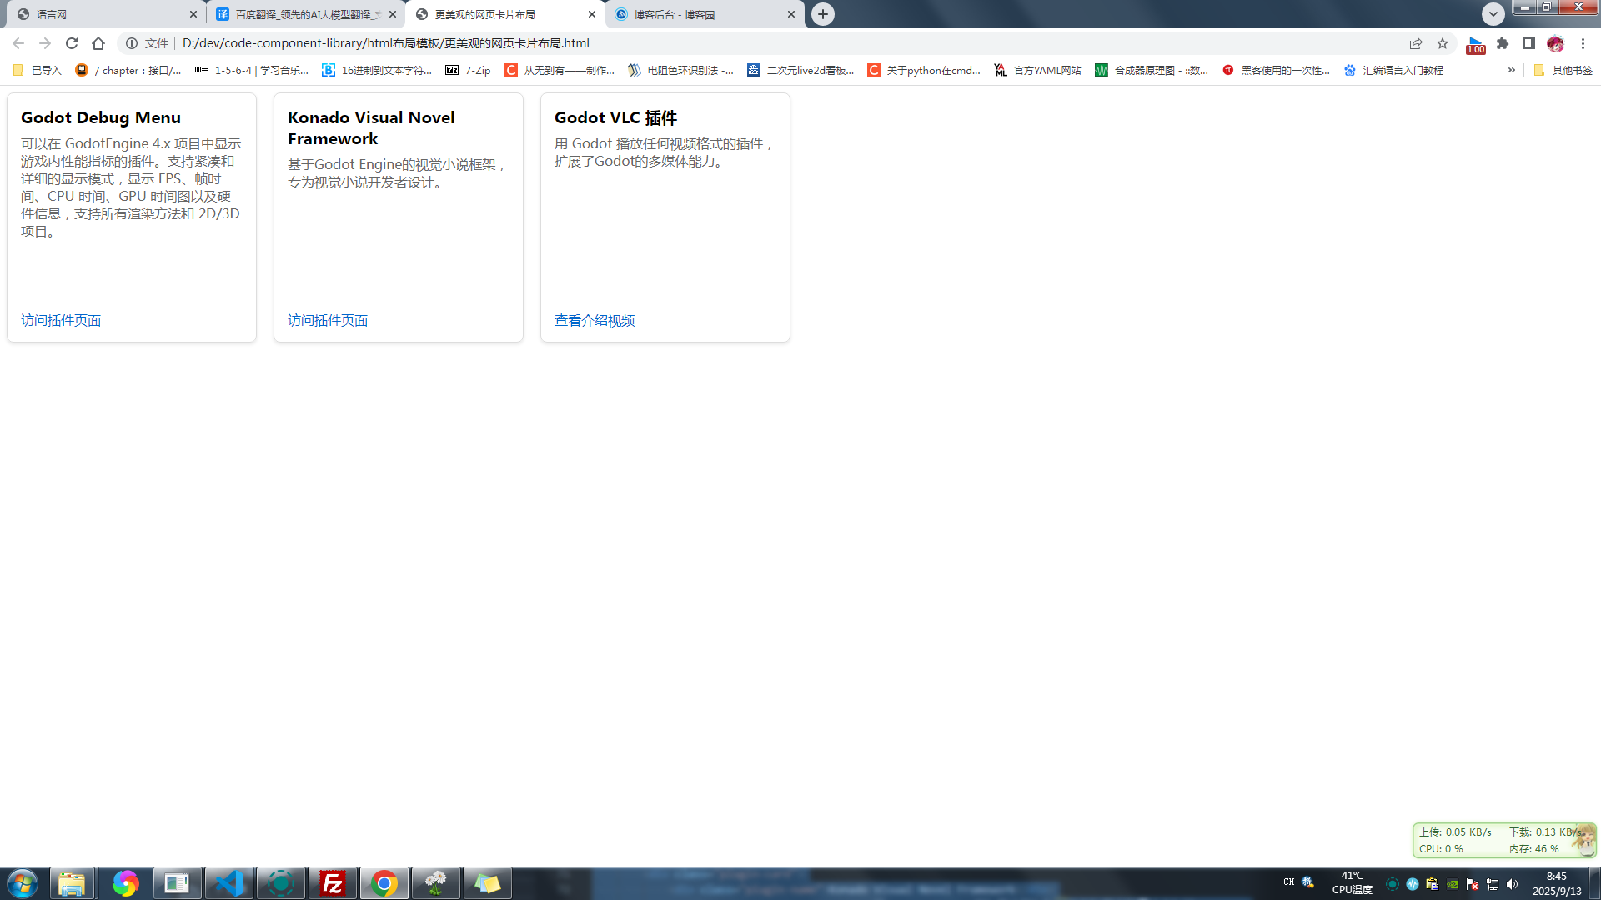This screenshot has width=1601, height=900.
Task: Open Godot Debug Menu 访问插件页面 link
Action: [x=61, y=320]
